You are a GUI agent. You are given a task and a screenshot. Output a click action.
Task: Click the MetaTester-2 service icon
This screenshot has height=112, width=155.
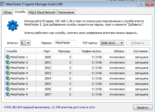point(8,62)
